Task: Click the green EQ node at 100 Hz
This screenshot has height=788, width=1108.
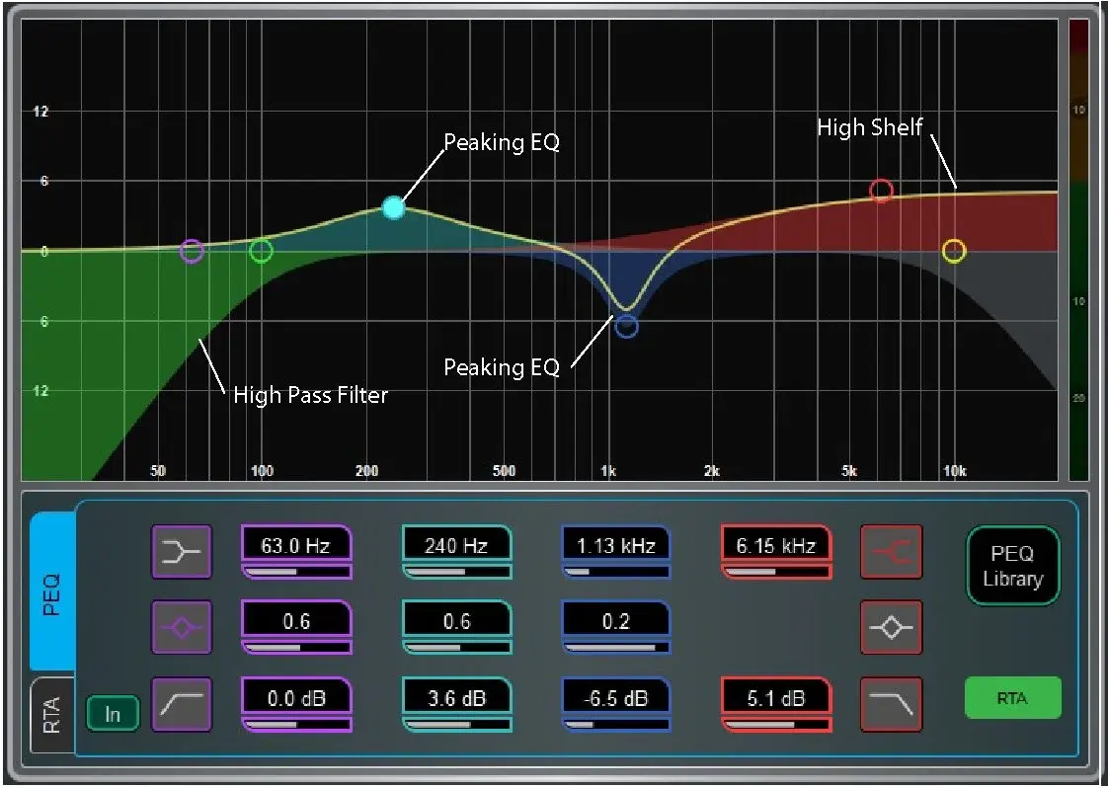Action: pyautogui.click(x=261, y=251)
